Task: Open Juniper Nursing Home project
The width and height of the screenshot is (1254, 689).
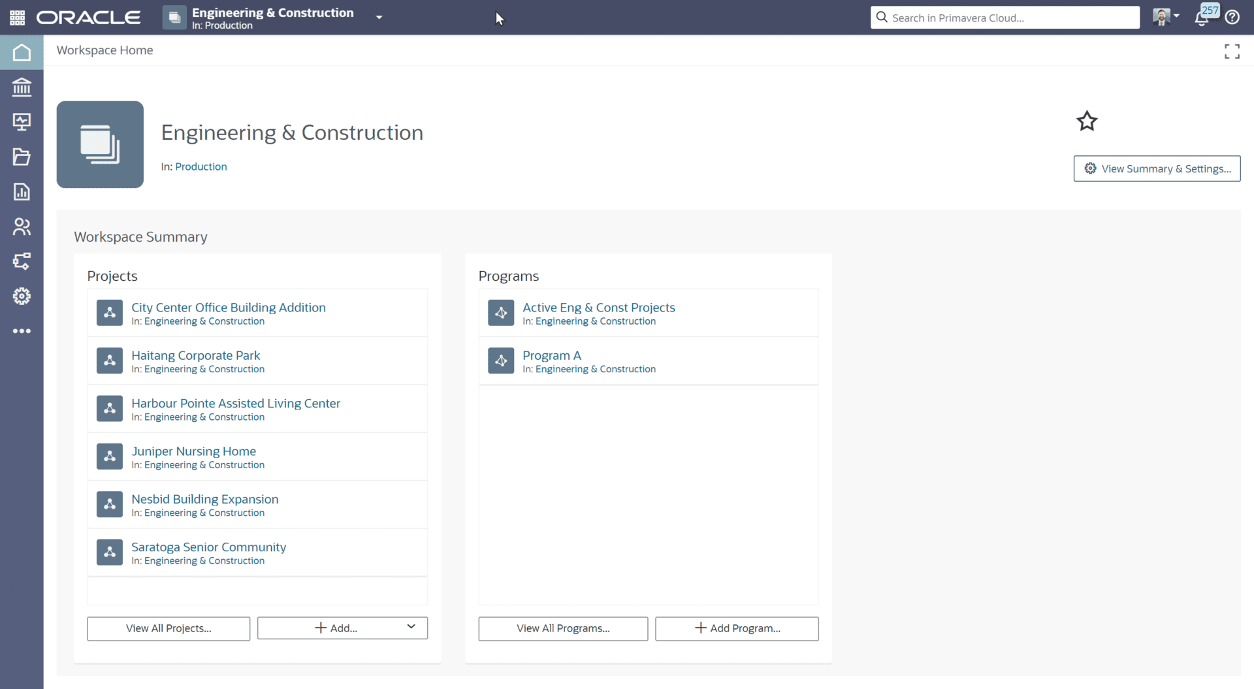Action: pyautogui.click(x=193, y=451)
